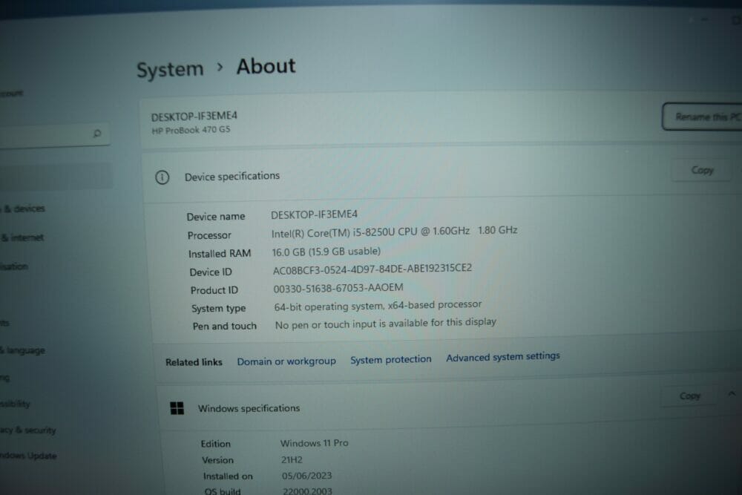The width and height of the screenshot is (742, 495).
Task: Select the Windows 11 Pro edition value
Action: (314, 443)
